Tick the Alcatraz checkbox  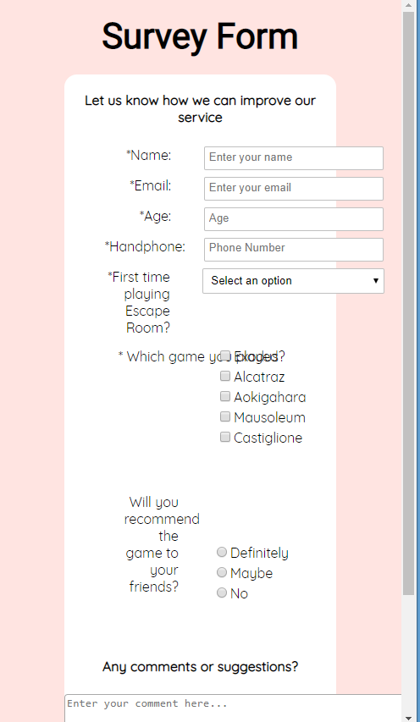[x=225, y=376]
